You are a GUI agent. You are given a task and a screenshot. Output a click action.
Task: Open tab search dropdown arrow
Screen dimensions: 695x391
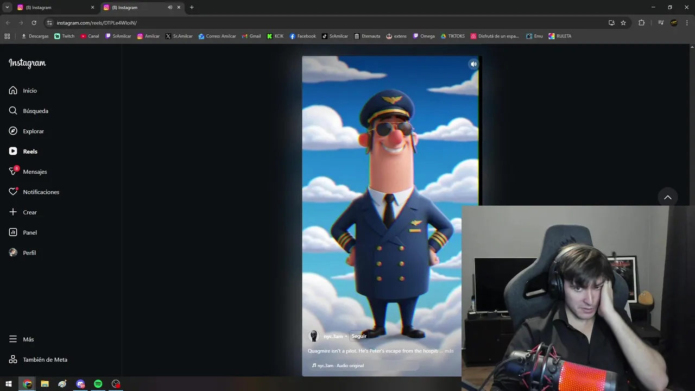coord(7,8)
